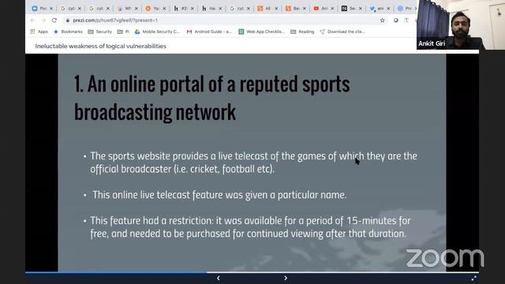View site info via the lock icon
This screenshot has height=284, width=505.
[x=67, y=21]
